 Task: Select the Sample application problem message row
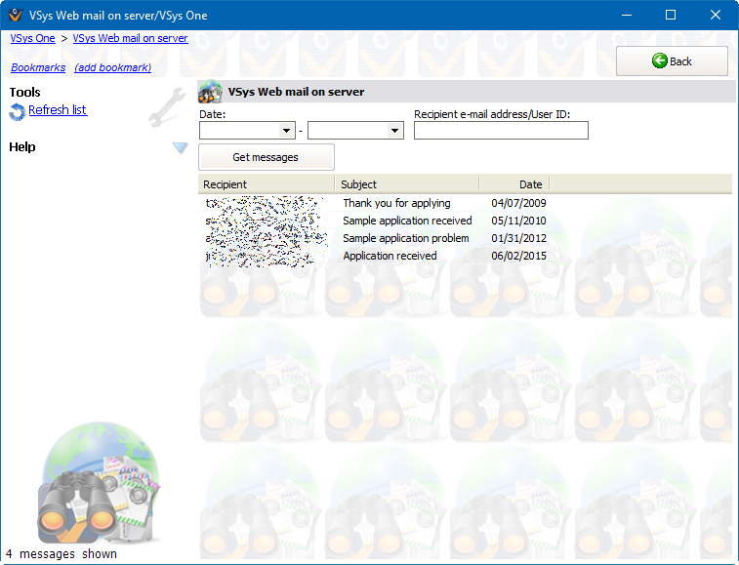click(405, 238)
